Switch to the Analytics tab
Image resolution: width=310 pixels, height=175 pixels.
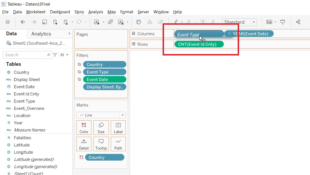coord(41,34)
